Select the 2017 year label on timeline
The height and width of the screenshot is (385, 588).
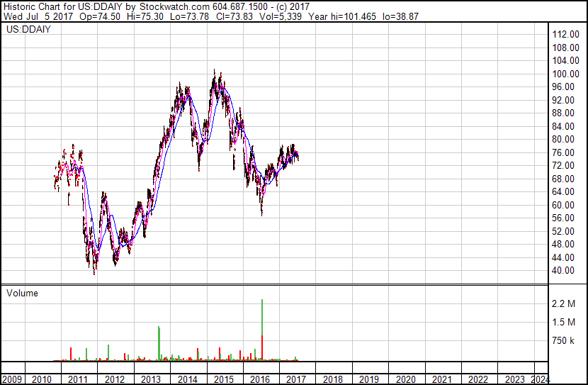pyautogui.click(x=295, y=379)
